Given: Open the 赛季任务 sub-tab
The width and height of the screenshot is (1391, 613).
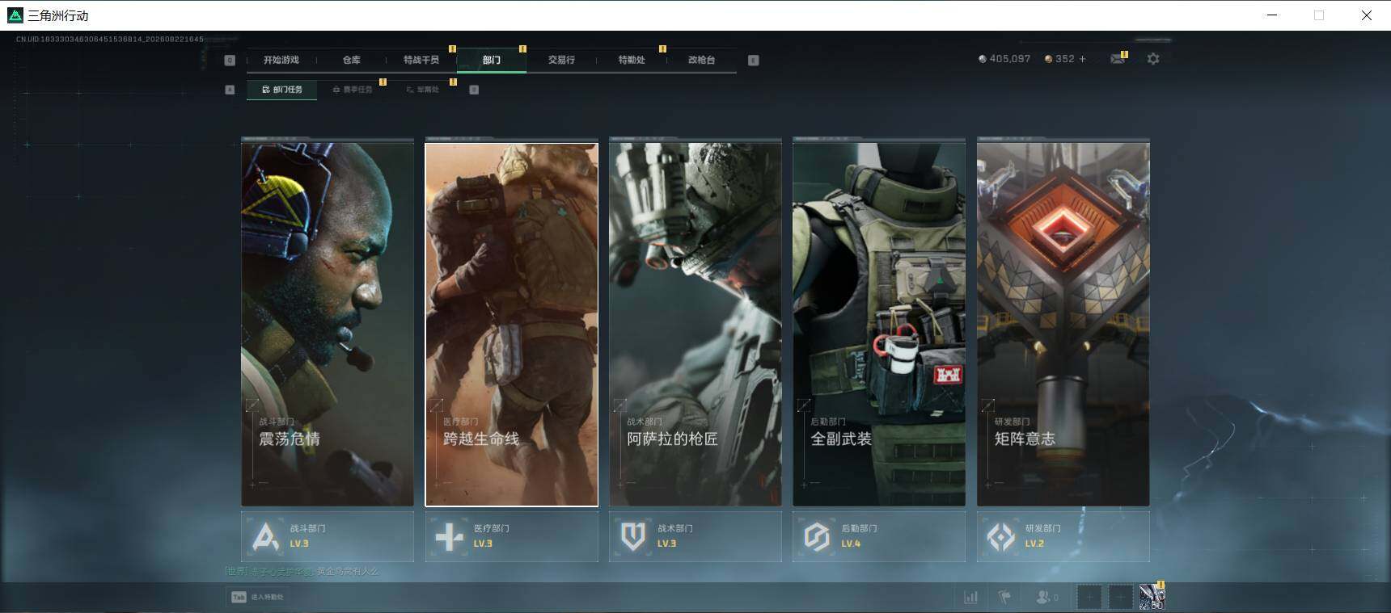Looking at the screenshot, I should coord(353,90).
